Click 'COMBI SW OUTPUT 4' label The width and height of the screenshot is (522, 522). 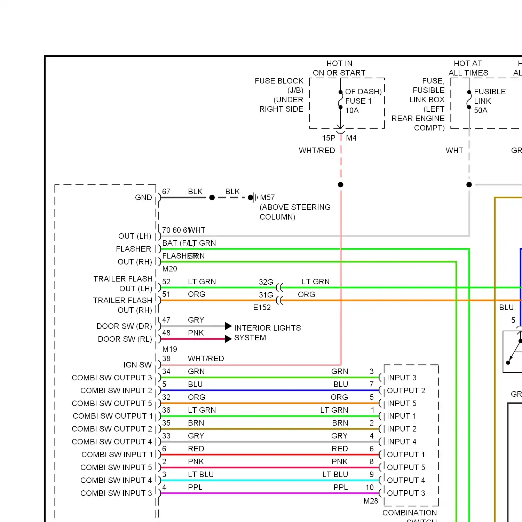point(112,442)
